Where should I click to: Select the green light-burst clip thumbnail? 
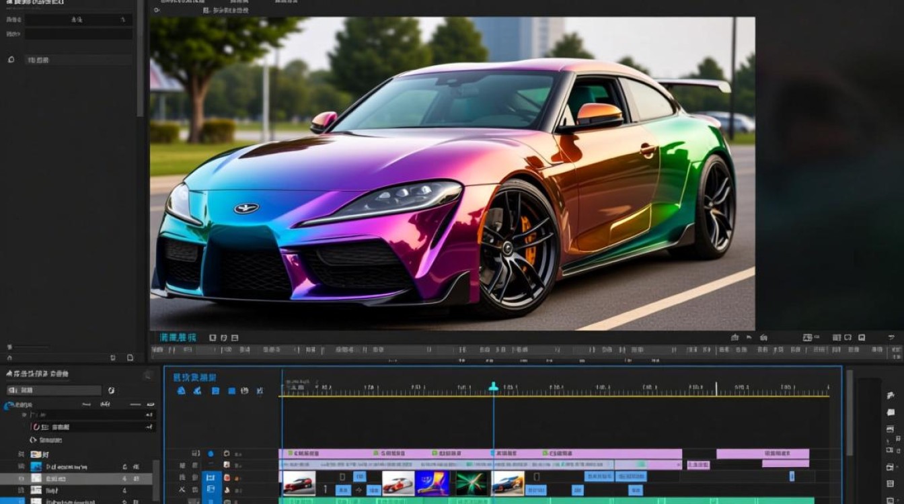point(472,482)
